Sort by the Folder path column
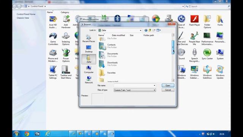 tap(148, 35)
